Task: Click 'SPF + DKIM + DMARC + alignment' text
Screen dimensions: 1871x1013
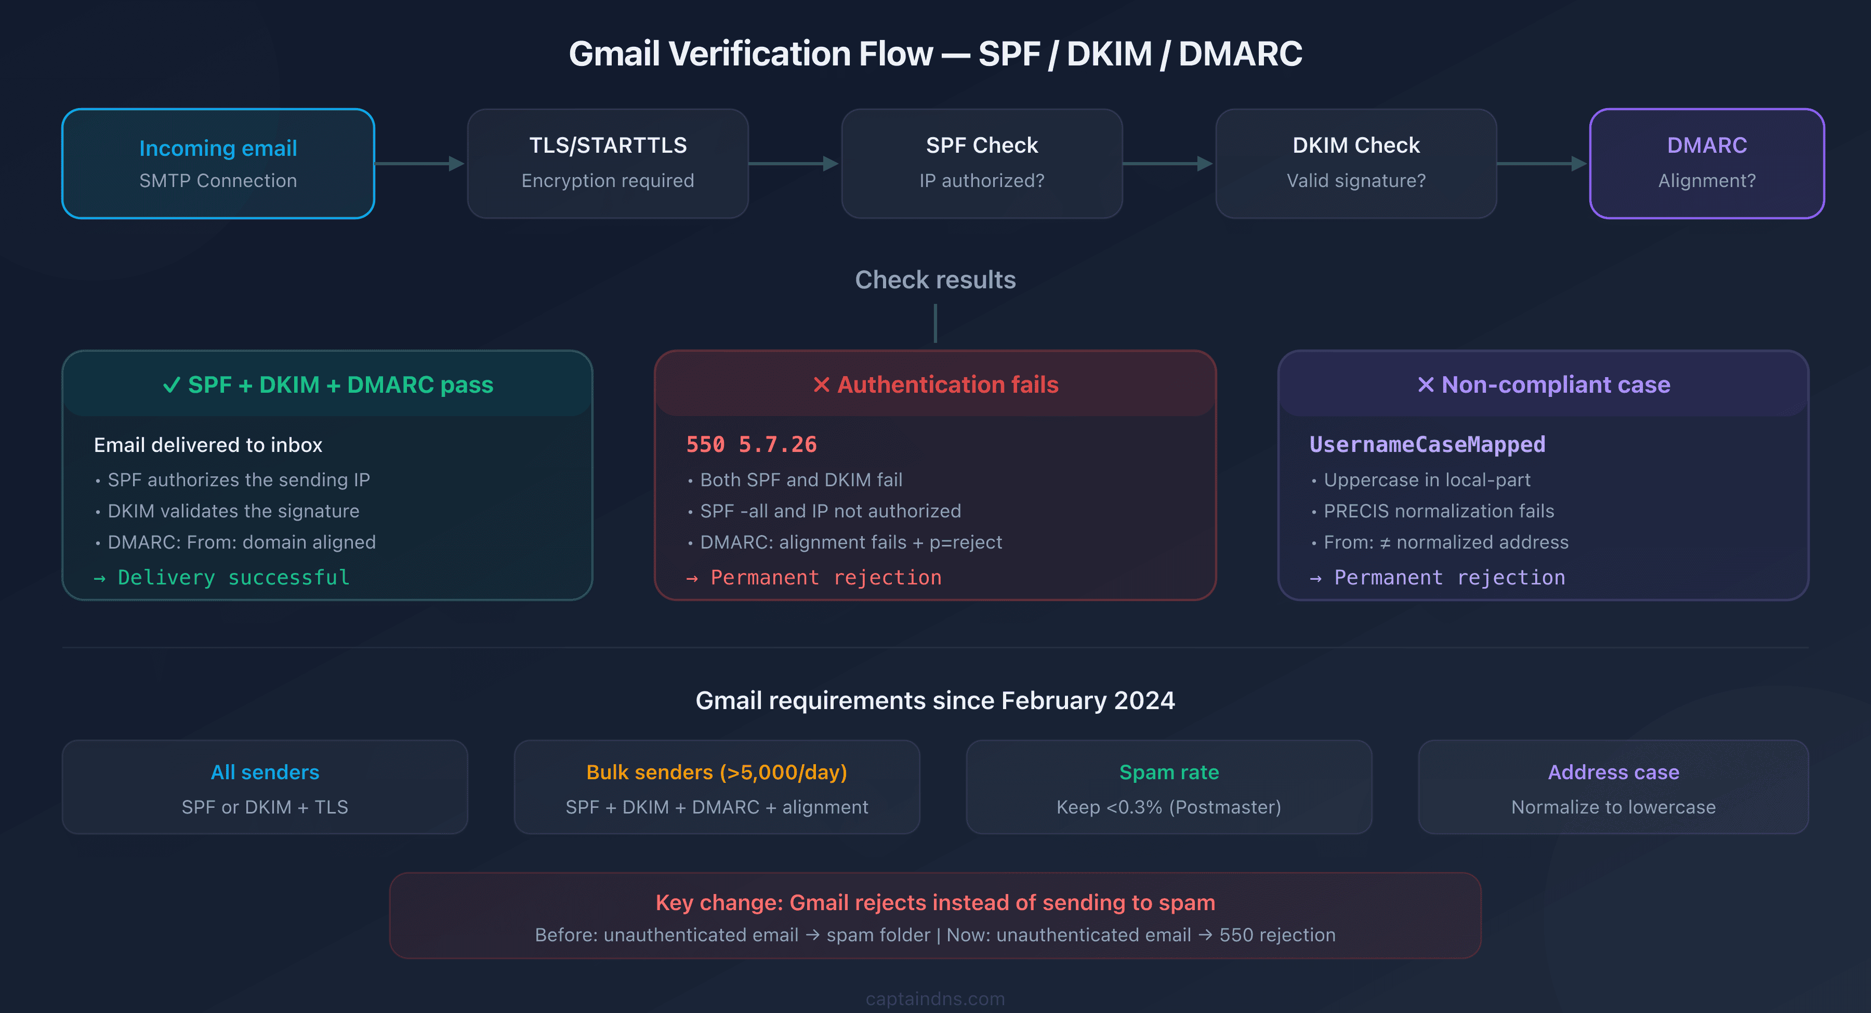Action: click(717, 807)
